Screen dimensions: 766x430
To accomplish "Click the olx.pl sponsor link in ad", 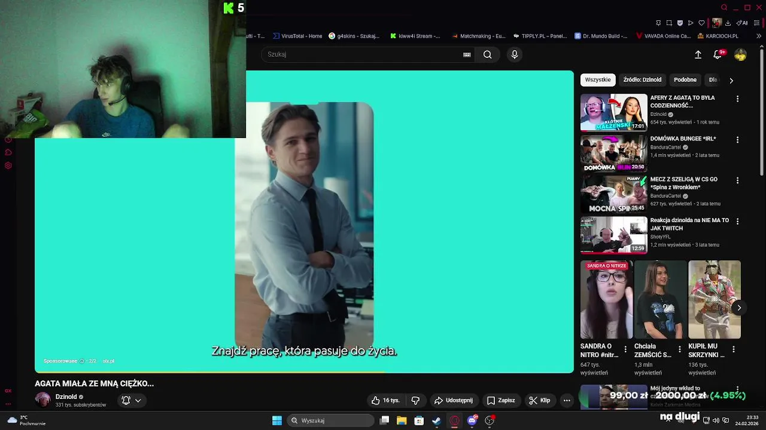I will point(108,361).
